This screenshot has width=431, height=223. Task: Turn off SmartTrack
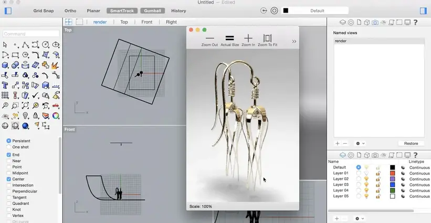(x=122, y=10)
